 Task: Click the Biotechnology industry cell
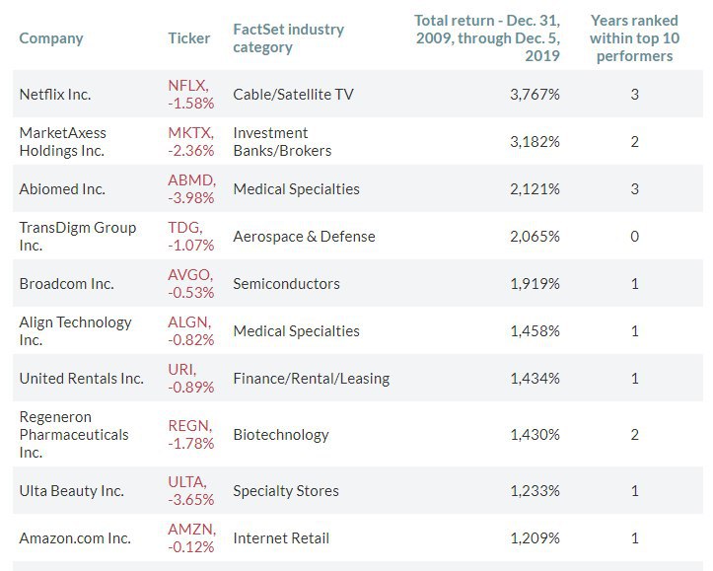[x=281, y=435]
